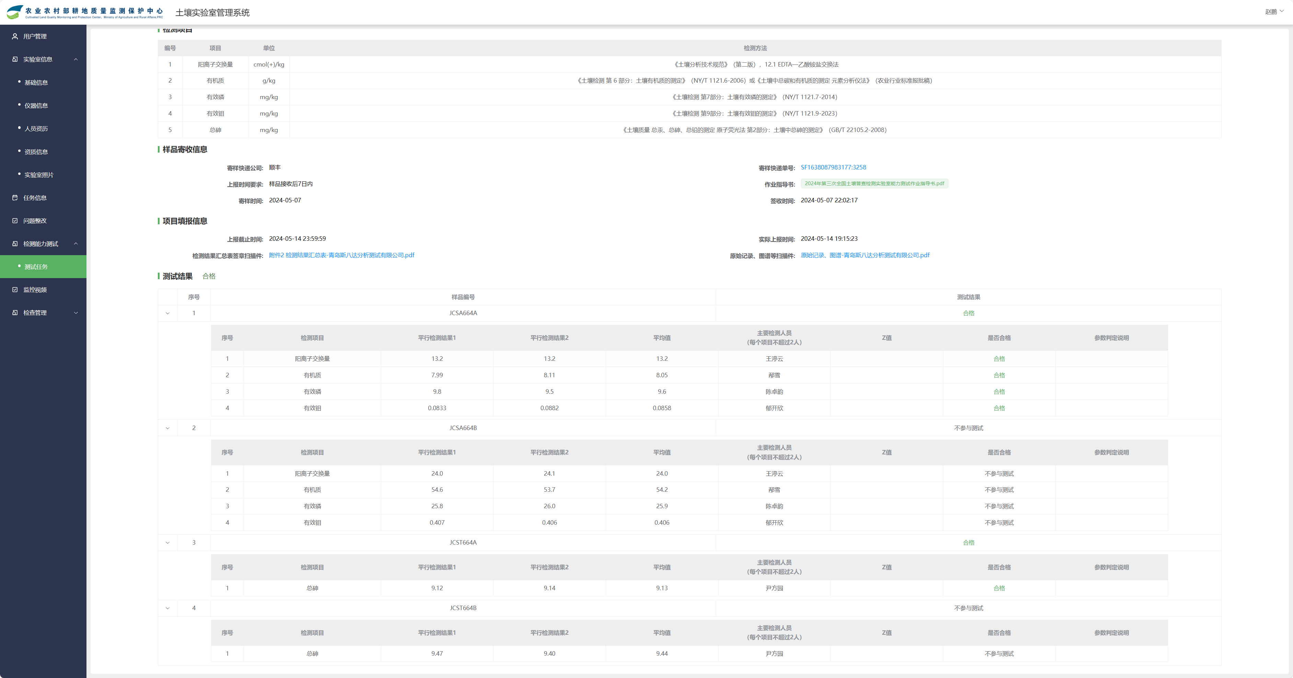This screenshot has height=678, width=1293.
Task: Open 原始记录、图谱 pdf link
Action: click(865, 255)
